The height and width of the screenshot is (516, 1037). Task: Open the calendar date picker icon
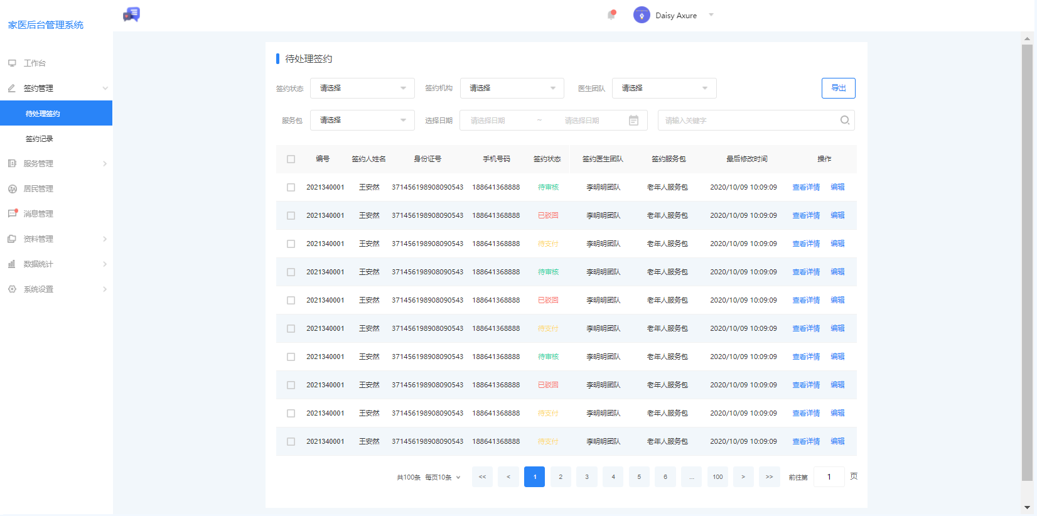tap(634, 120)
